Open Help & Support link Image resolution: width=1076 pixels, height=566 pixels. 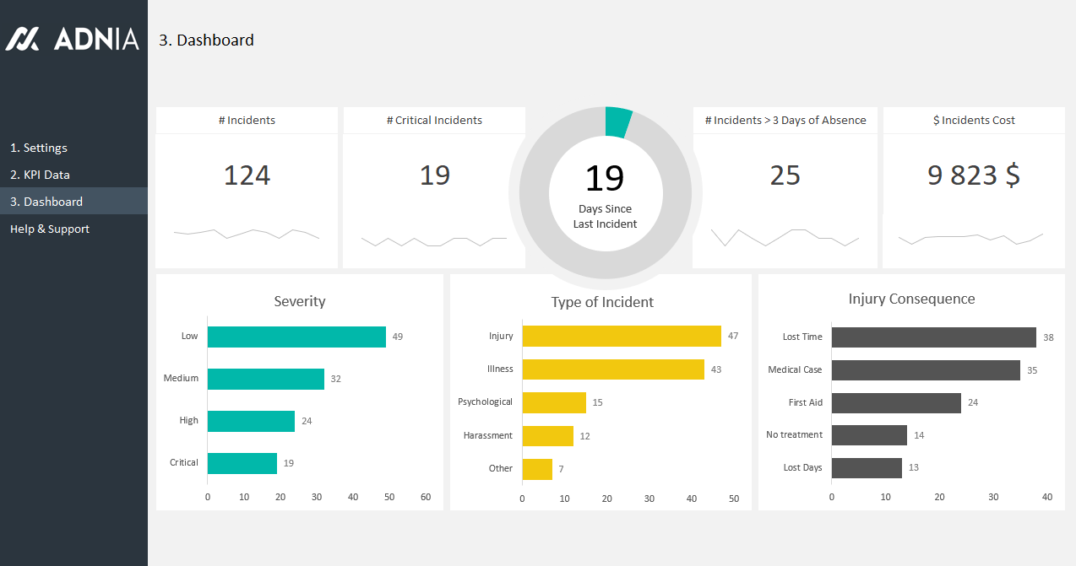pos(50,229)
